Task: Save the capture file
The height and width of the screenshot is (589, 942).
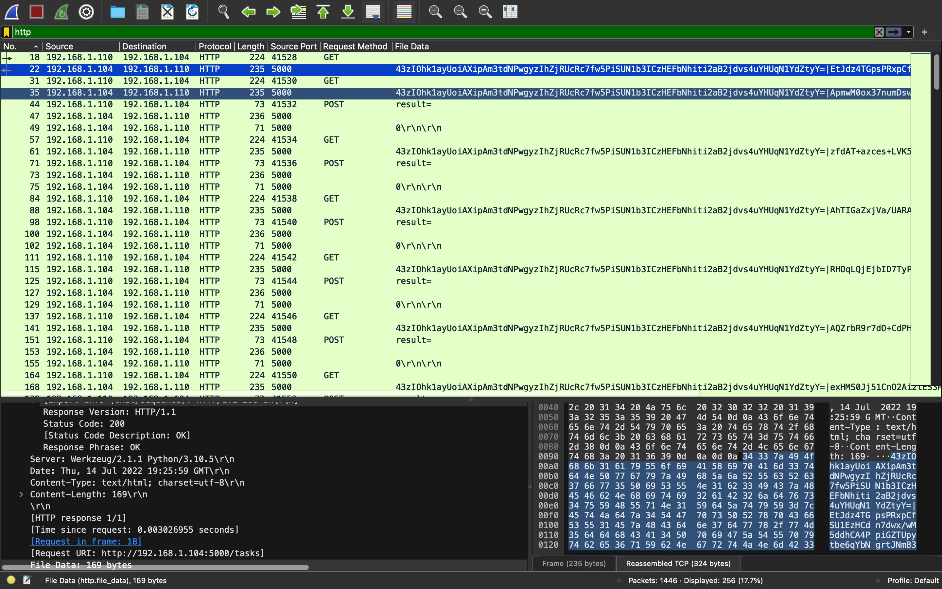Action: click(143, 12)
